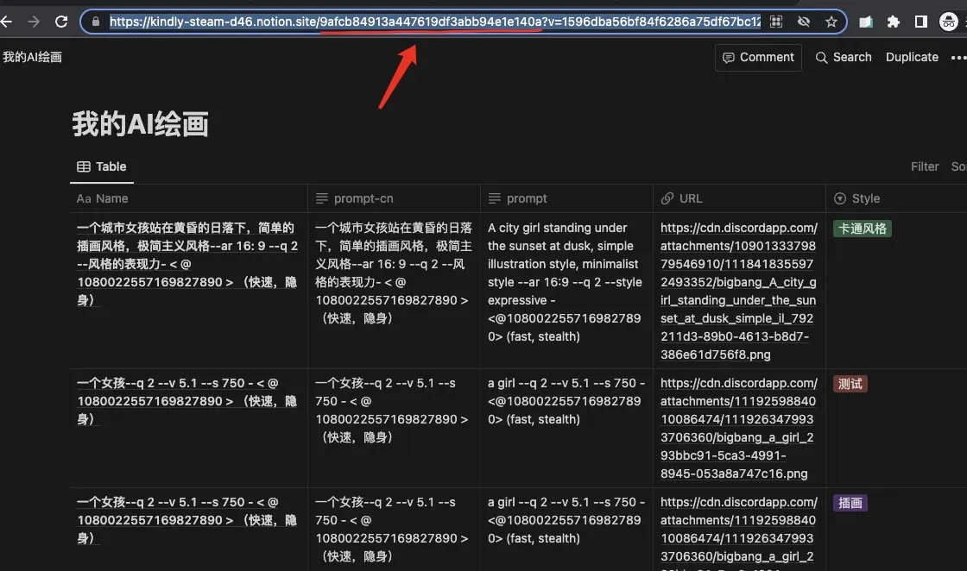Open the three-dot page options menu

coord(958,58)
